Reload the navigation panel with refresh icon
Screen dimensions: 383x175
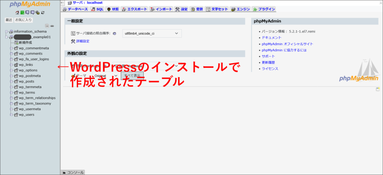tap(43, 13)
